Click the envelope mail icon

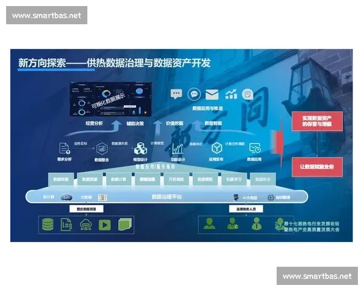[212, 95]
